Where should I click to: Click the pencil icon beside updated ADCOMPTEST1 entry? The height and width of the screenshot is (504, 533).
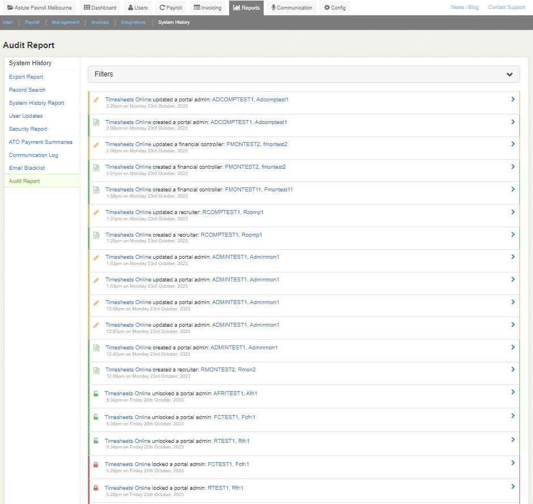point(96,100)
